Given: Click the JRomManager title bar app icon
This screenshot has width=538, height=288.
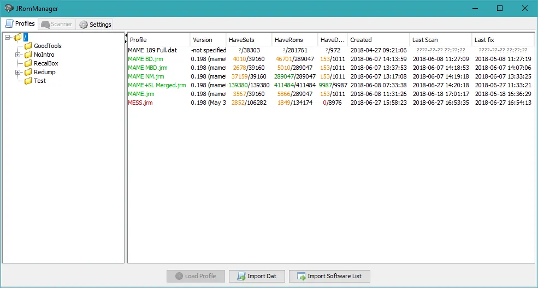Looking at the screenshot, I should pos(9,8).
